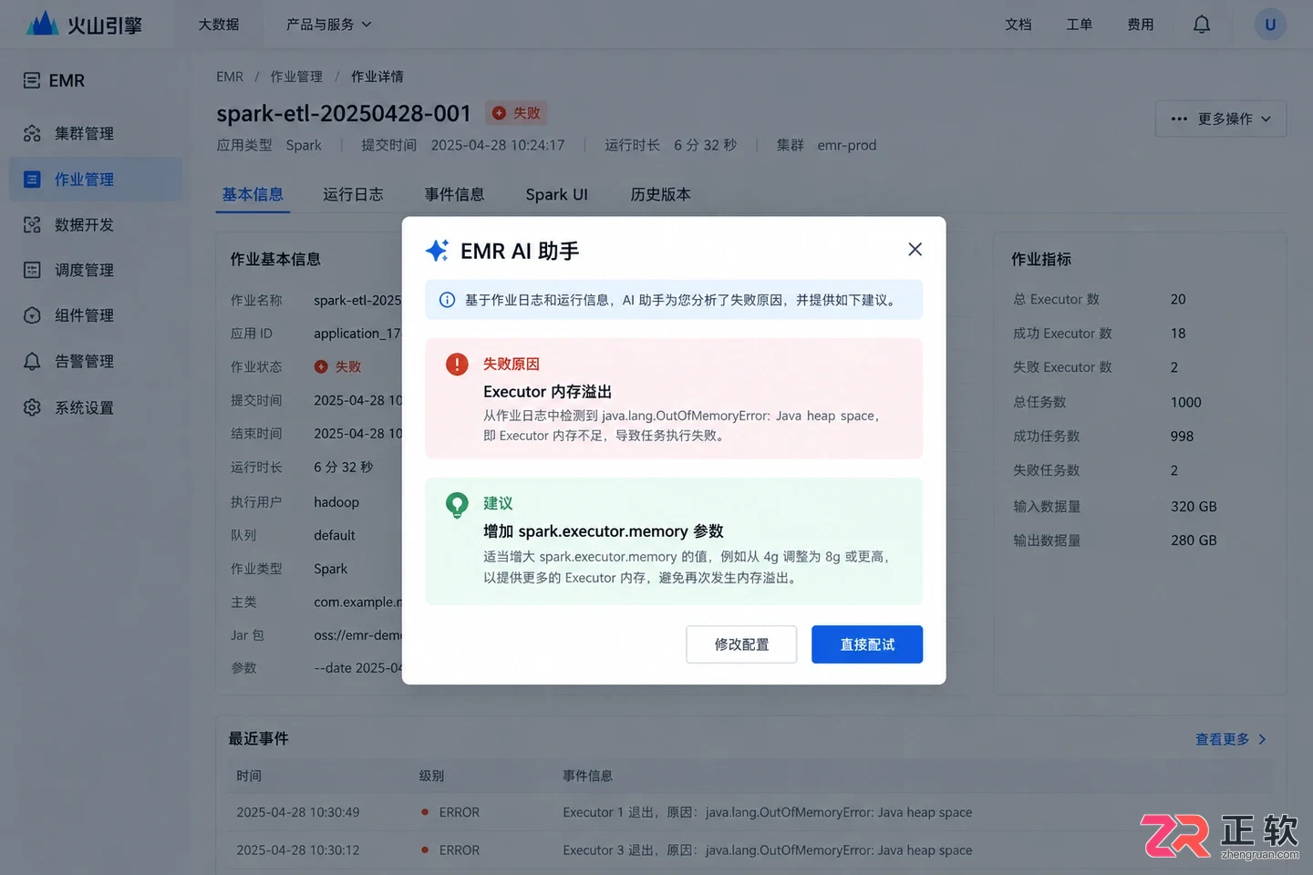Viewport: 1313px width, 875px height.
Task: Click the 总任务数 value 1000
Action: point(1185,402)
